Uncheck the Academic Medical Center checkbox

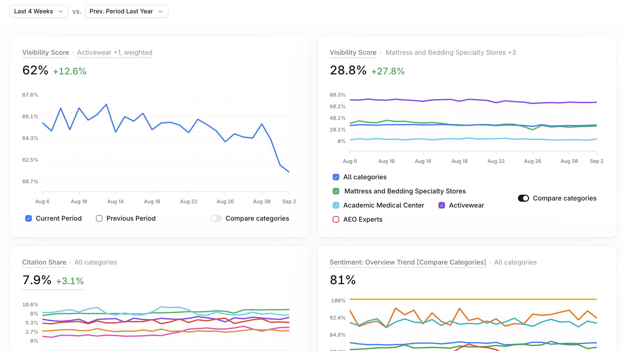click(336, 205)
